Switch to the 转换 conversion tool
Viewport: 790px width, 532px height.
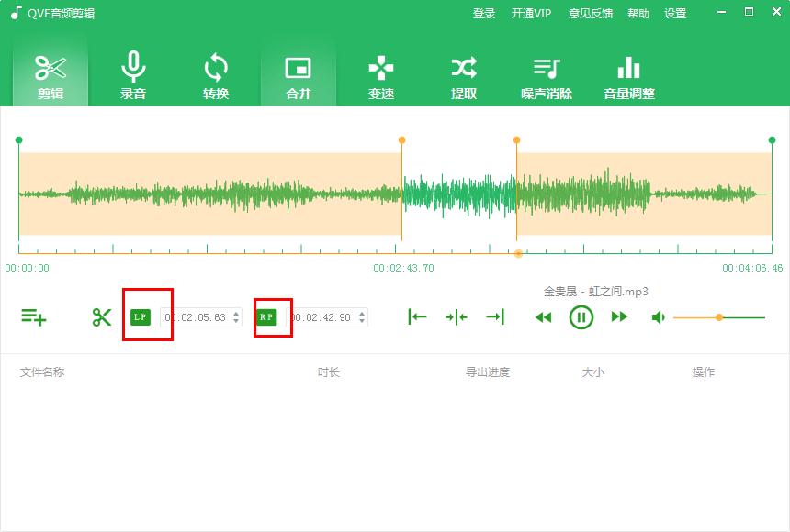click(215, 73)
